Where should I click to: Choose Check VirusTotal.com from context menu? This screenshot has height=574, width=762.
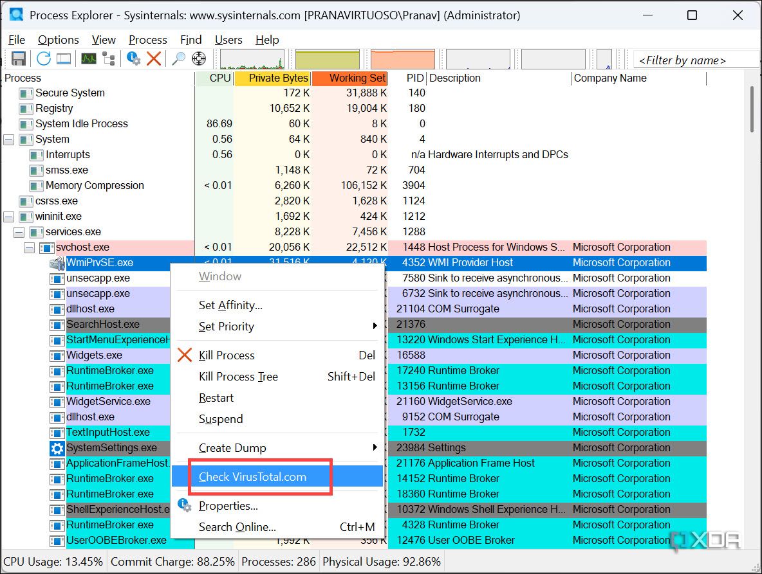click(x=277, y=476)
